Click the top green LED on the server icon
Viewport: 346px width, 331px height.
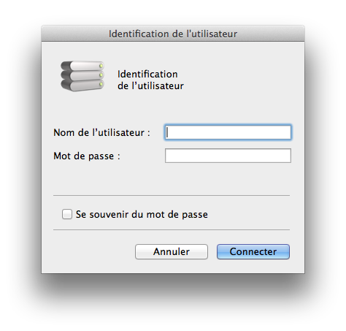click(101, 66)
